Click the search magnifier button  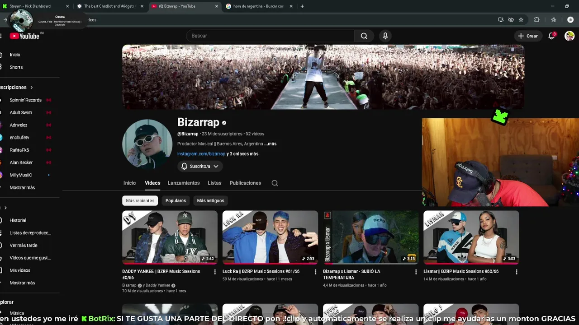click(x=364, y=36)
